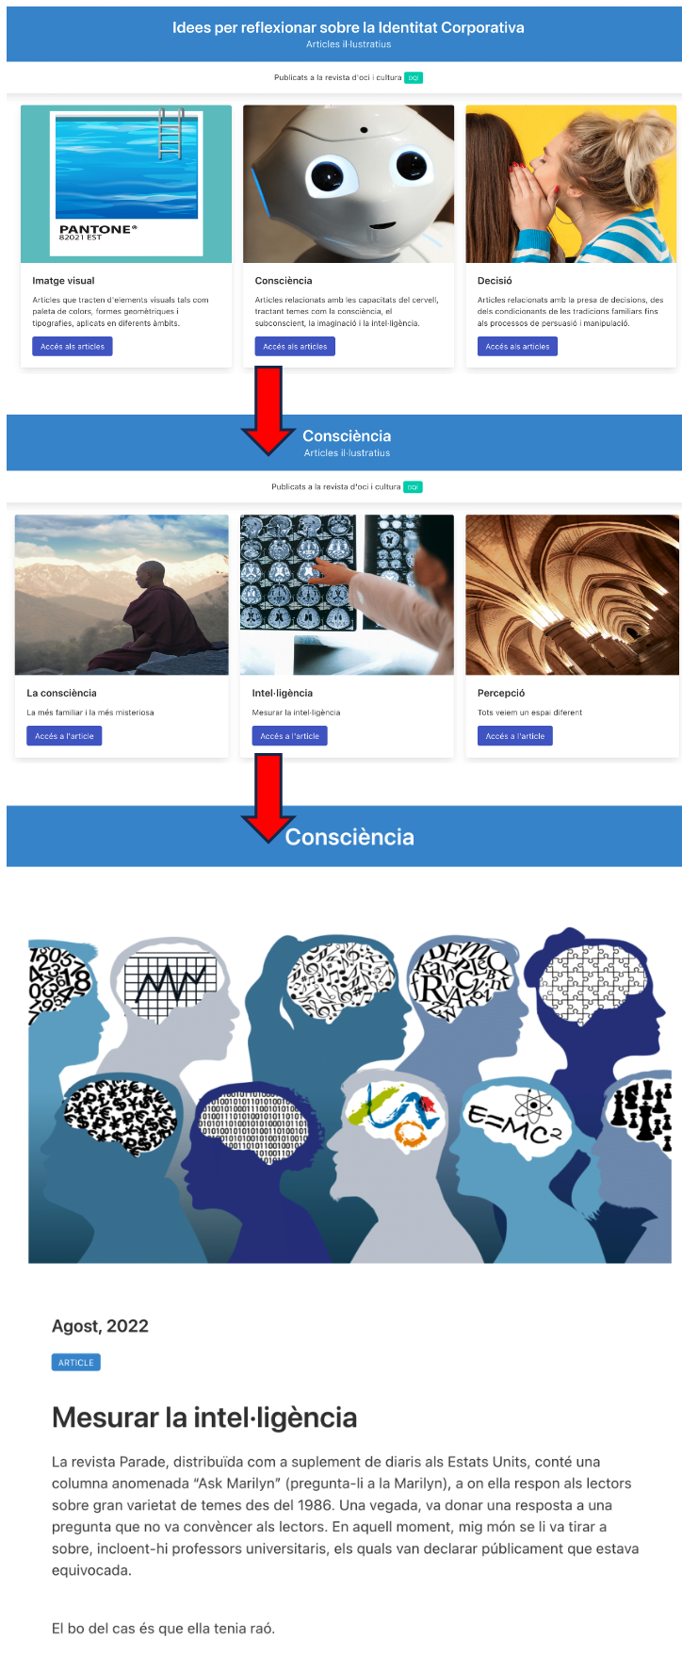682x1655 pixels.
Task: Click the vaulted arches corridor image
Action: pos(573,595)
